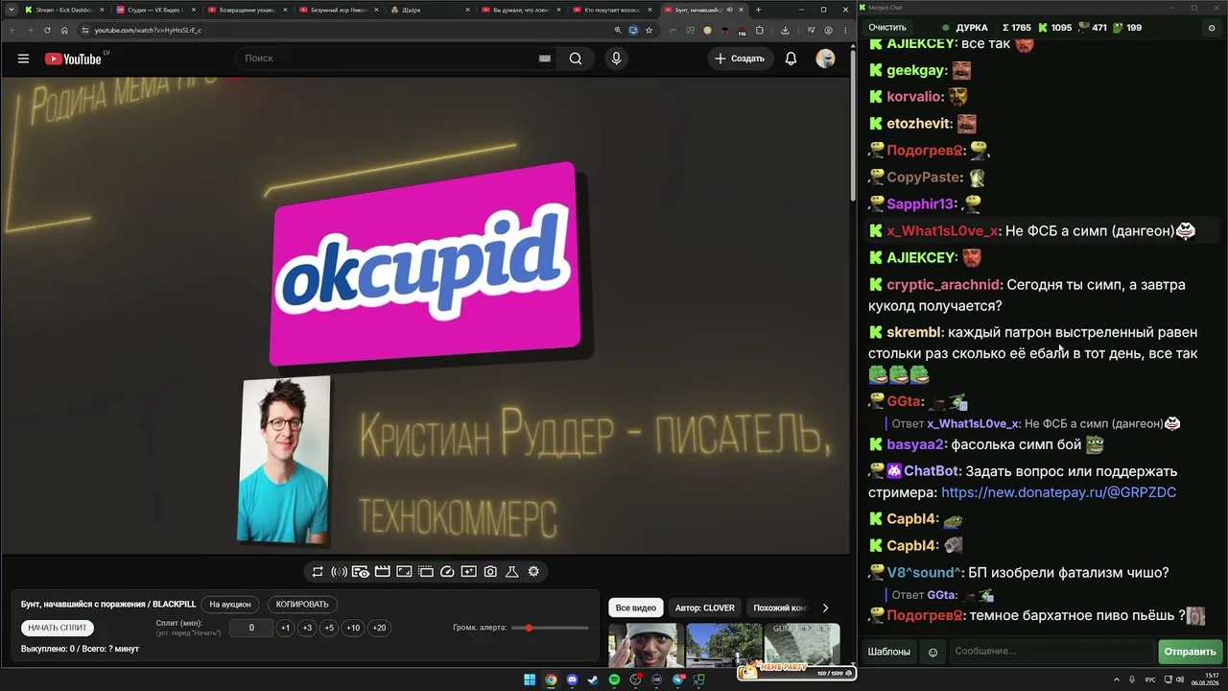This screenshot has height=691, width=1228.
Task: Click the loop/repeat icon in the player toolbar
Action: 318,572
